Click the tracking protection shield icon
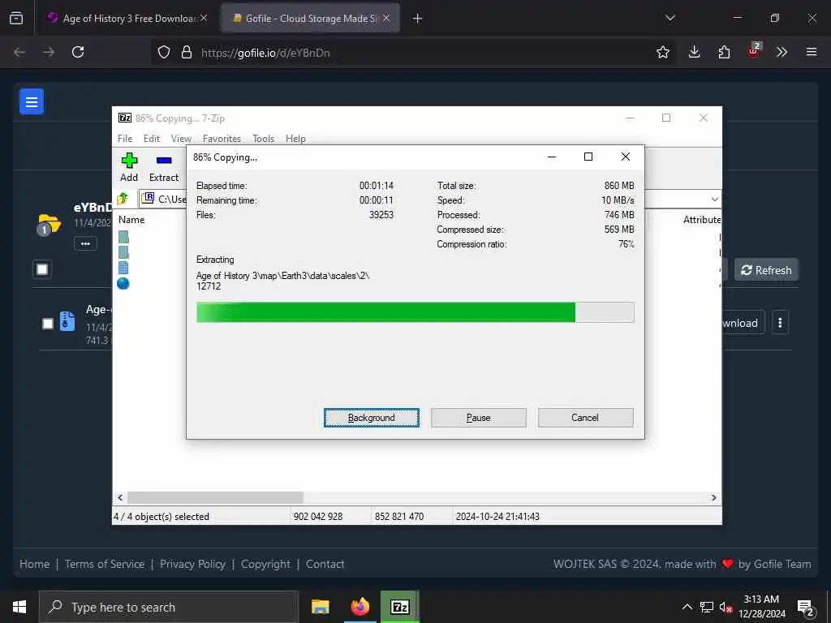831x623 pixels. [x=164, y=52]
